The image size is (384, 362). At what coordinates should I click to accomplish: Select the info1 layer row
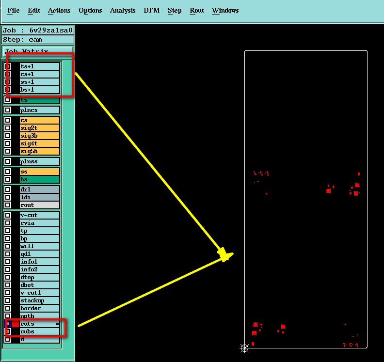[x=40, y=262]
